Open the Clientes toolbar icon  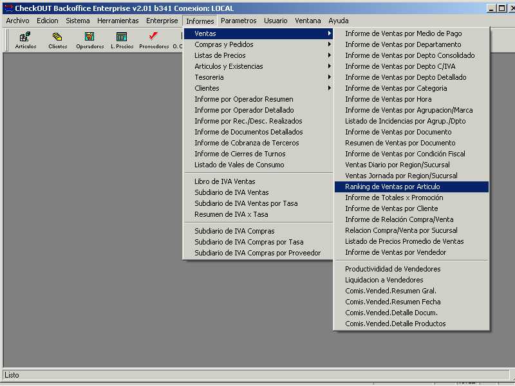[x=57, y=40]
